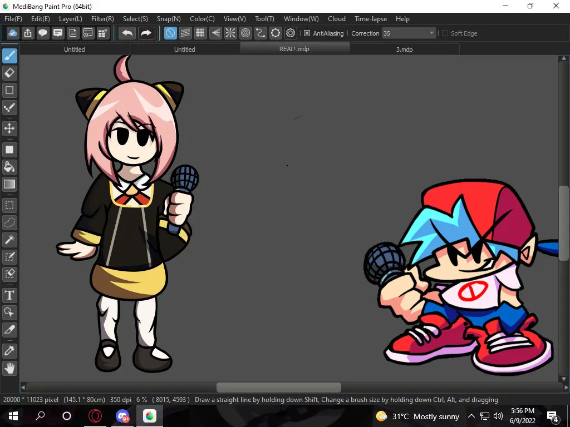Select the Select Pen tool
The width and height of the screenshot is (570, 427).
click(9, 257)
